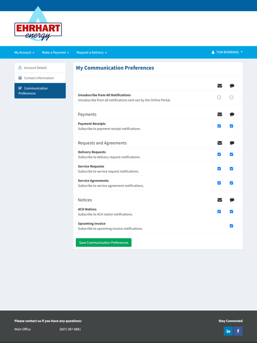Click Save Communication Preferences button
The image size is (257, 343).
(x=104, y=243)
